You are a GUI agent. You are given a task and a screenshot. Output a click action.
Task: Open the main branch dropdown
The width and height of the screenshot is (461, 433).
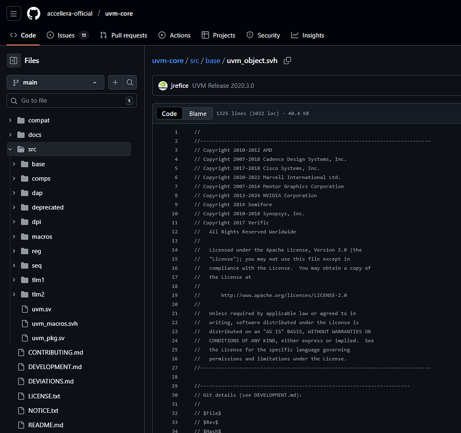pos(55,83)
